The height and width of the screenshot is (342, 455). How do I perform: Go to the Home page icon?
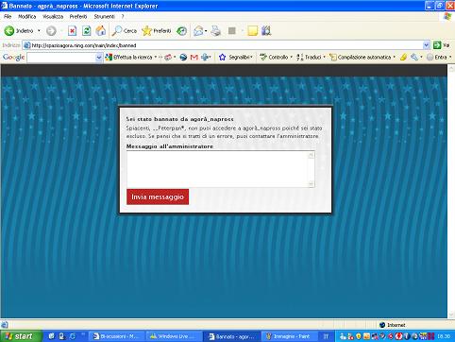pos(101,31)
